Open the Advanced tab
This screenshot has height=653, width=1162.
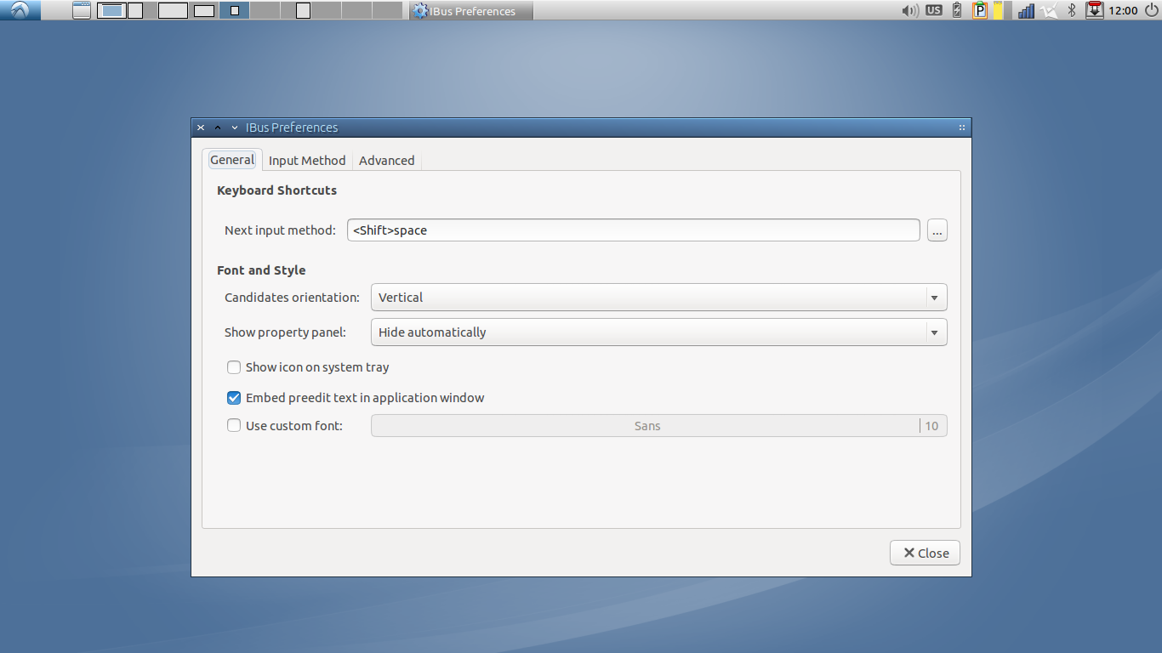[x=386, y=160]
